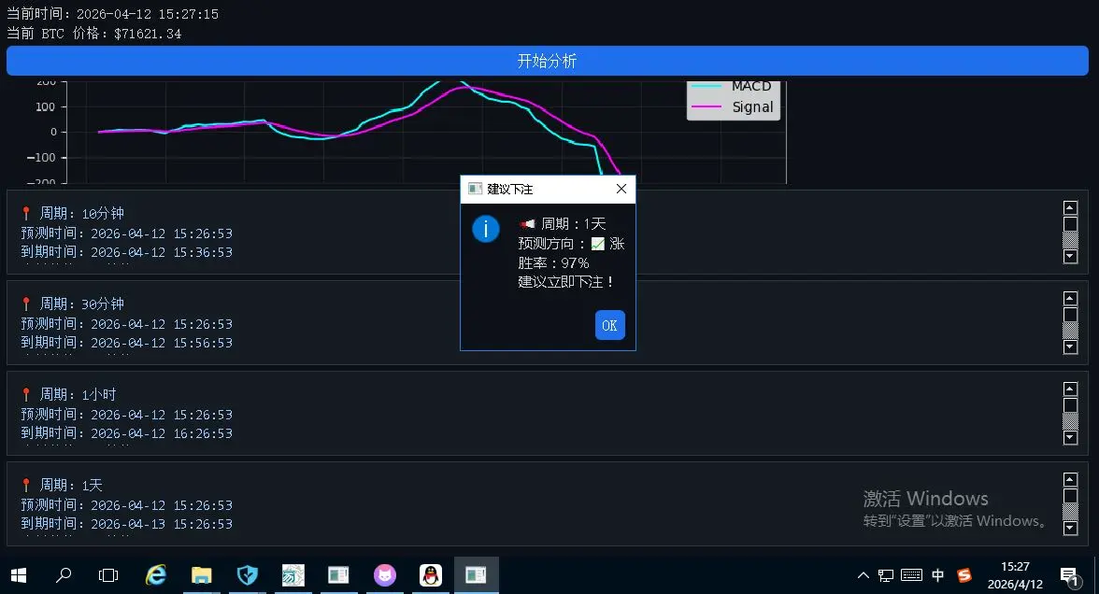Switch to the active analysis app taskbar button
Image resolution: width=1099 pixels, height=594 pixels.
coord(476,575)
